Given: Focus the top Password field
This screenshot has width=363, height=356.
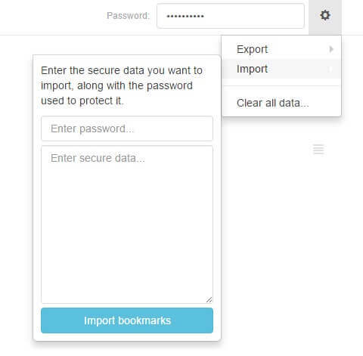Looking at the screenshot, I should (231, 16).
